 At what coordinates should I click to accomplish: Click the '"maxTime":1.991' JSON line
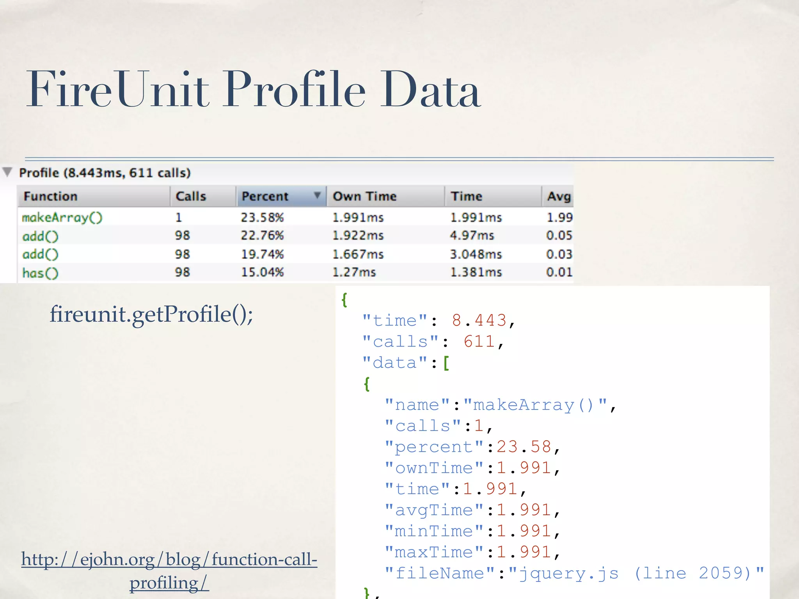(472, 552)
